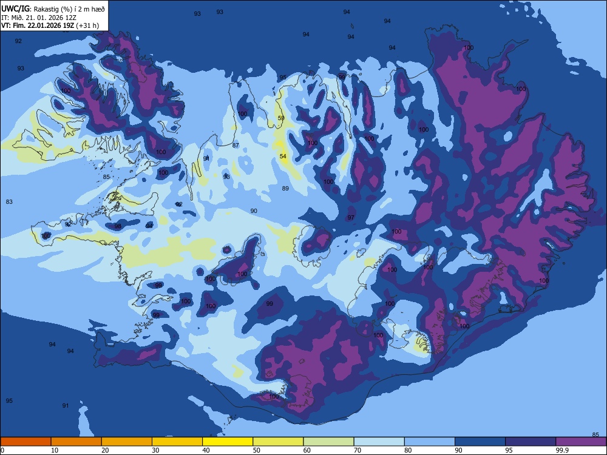Click the '99.9' legend tick label
The image size is (607, 455).
click(x=562, y=450)
